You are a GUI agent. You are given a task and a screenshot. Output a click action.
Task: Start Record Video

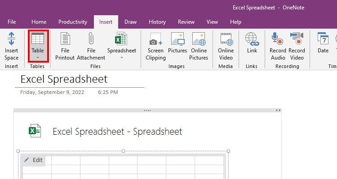[297, 46]
